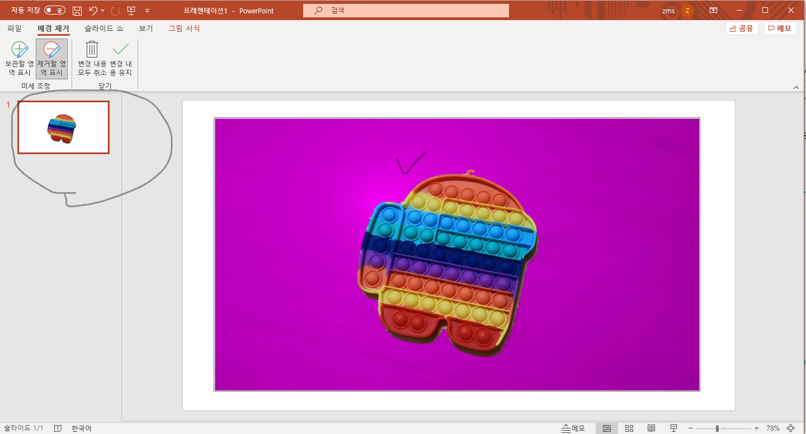This screenshot has height=434, width=806.
Task: Click the 메모 comments button in ribbon
Action: coord(780,28)
